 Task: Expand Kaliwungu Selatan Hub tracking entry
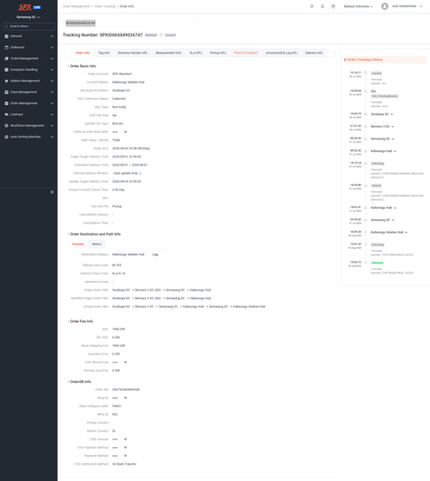coord(406,232)
